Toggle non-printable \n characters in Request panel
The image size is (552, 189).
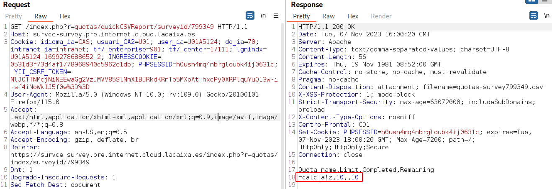click(263, 16)
